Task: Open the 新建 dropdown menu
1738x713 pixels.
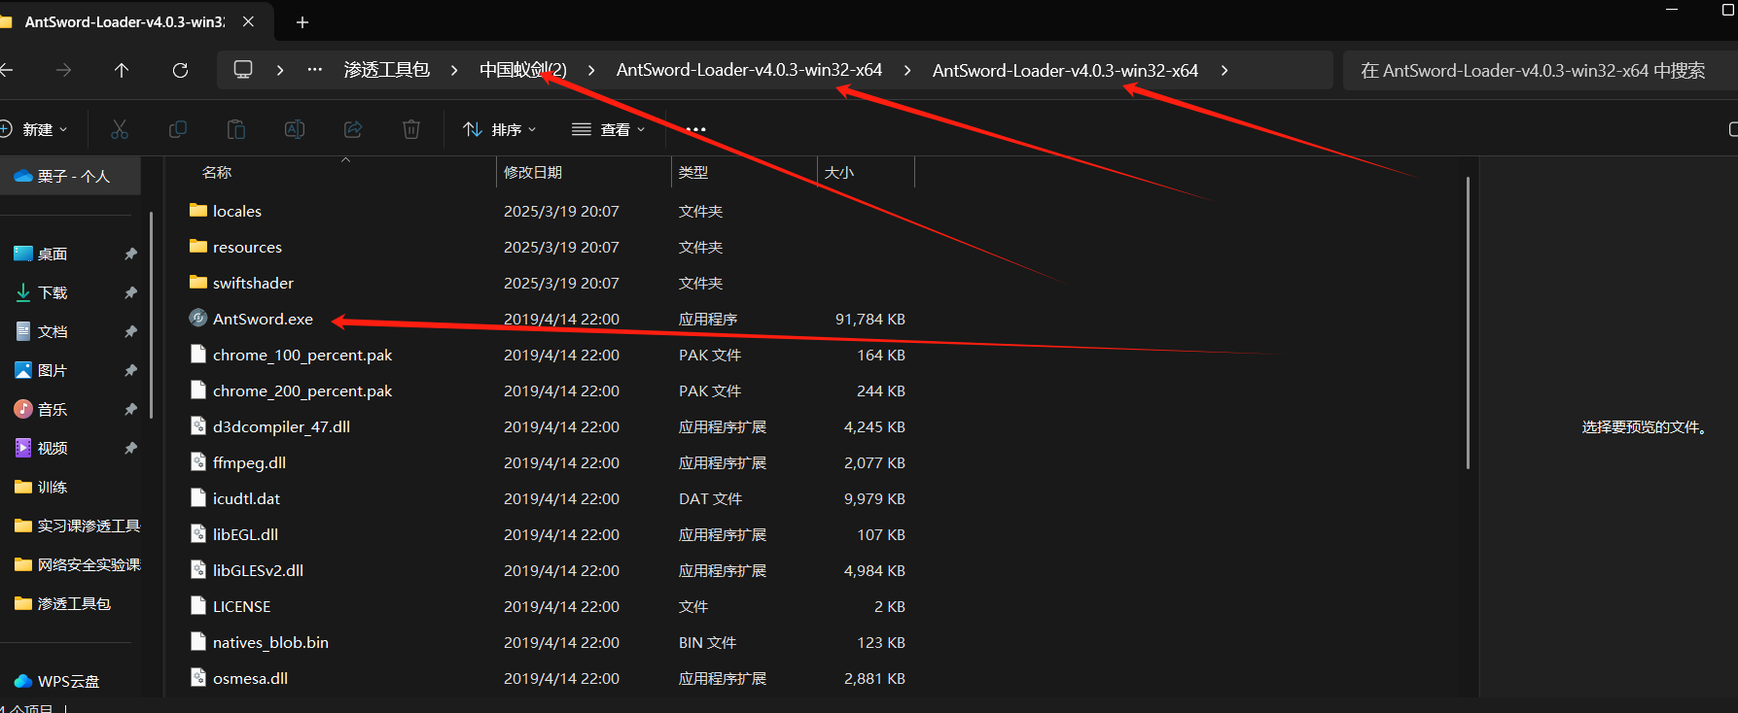Action: point(35,129)
